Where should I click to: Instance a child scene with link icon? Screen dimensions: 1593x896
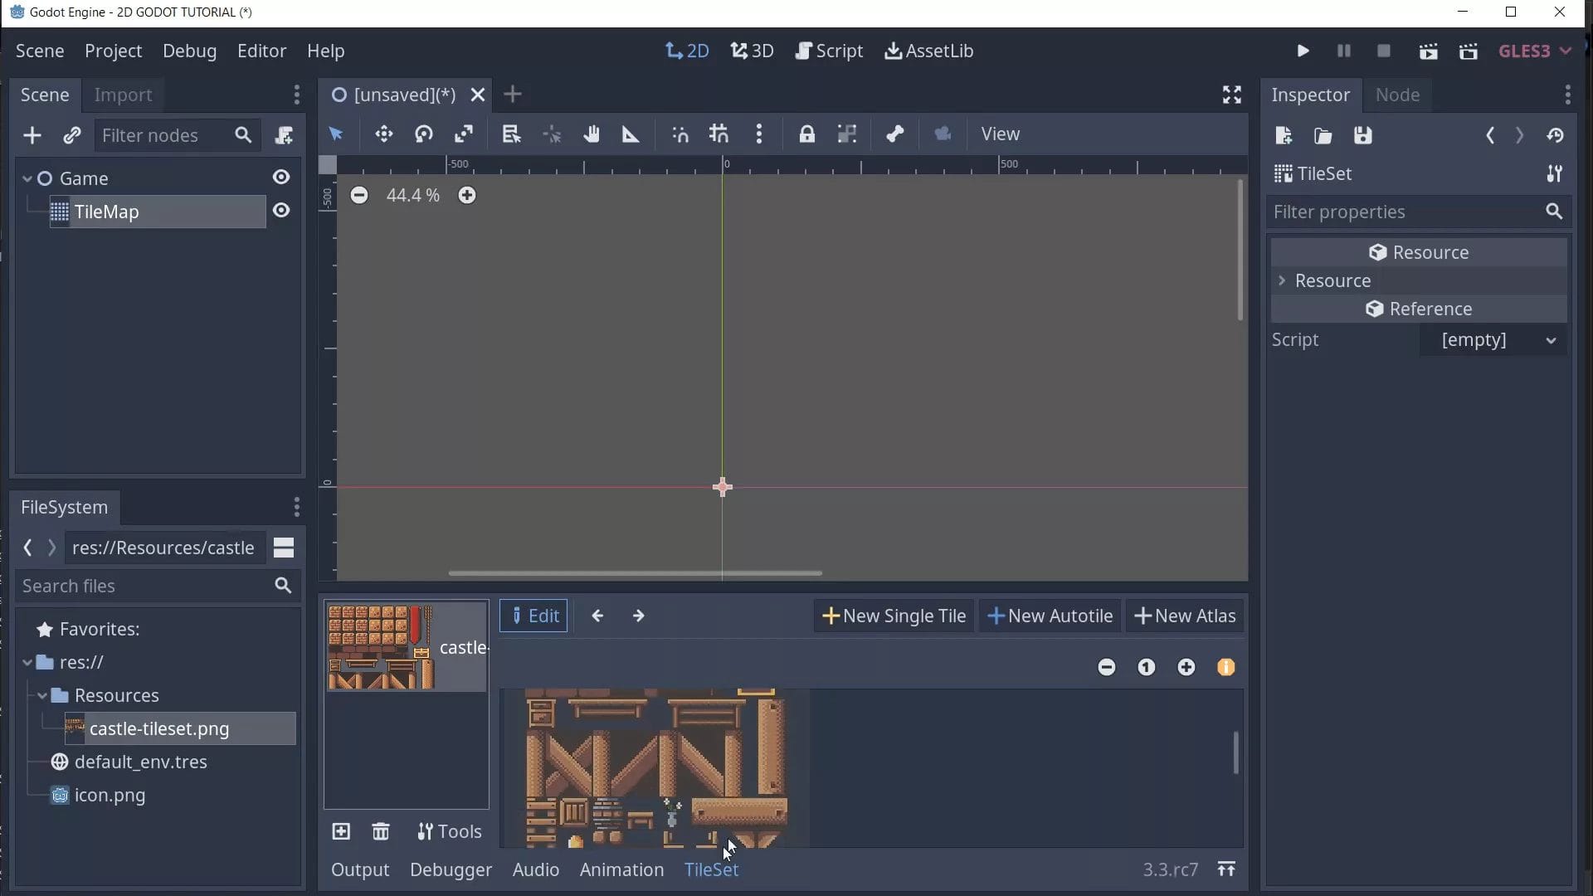[72, 135]
